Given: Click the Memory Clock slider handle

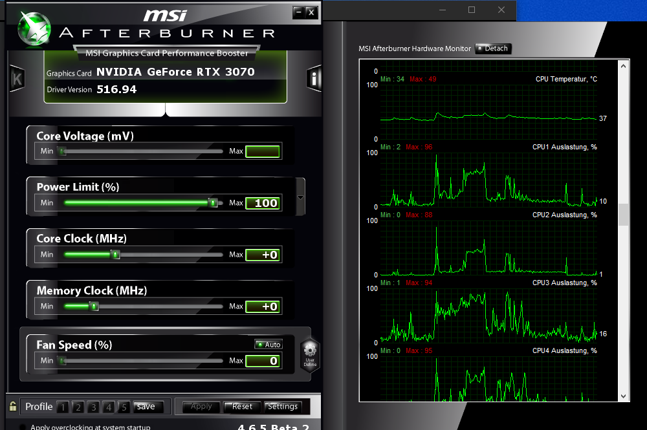Looking at the screenshot, I should (x=94, y=306).
